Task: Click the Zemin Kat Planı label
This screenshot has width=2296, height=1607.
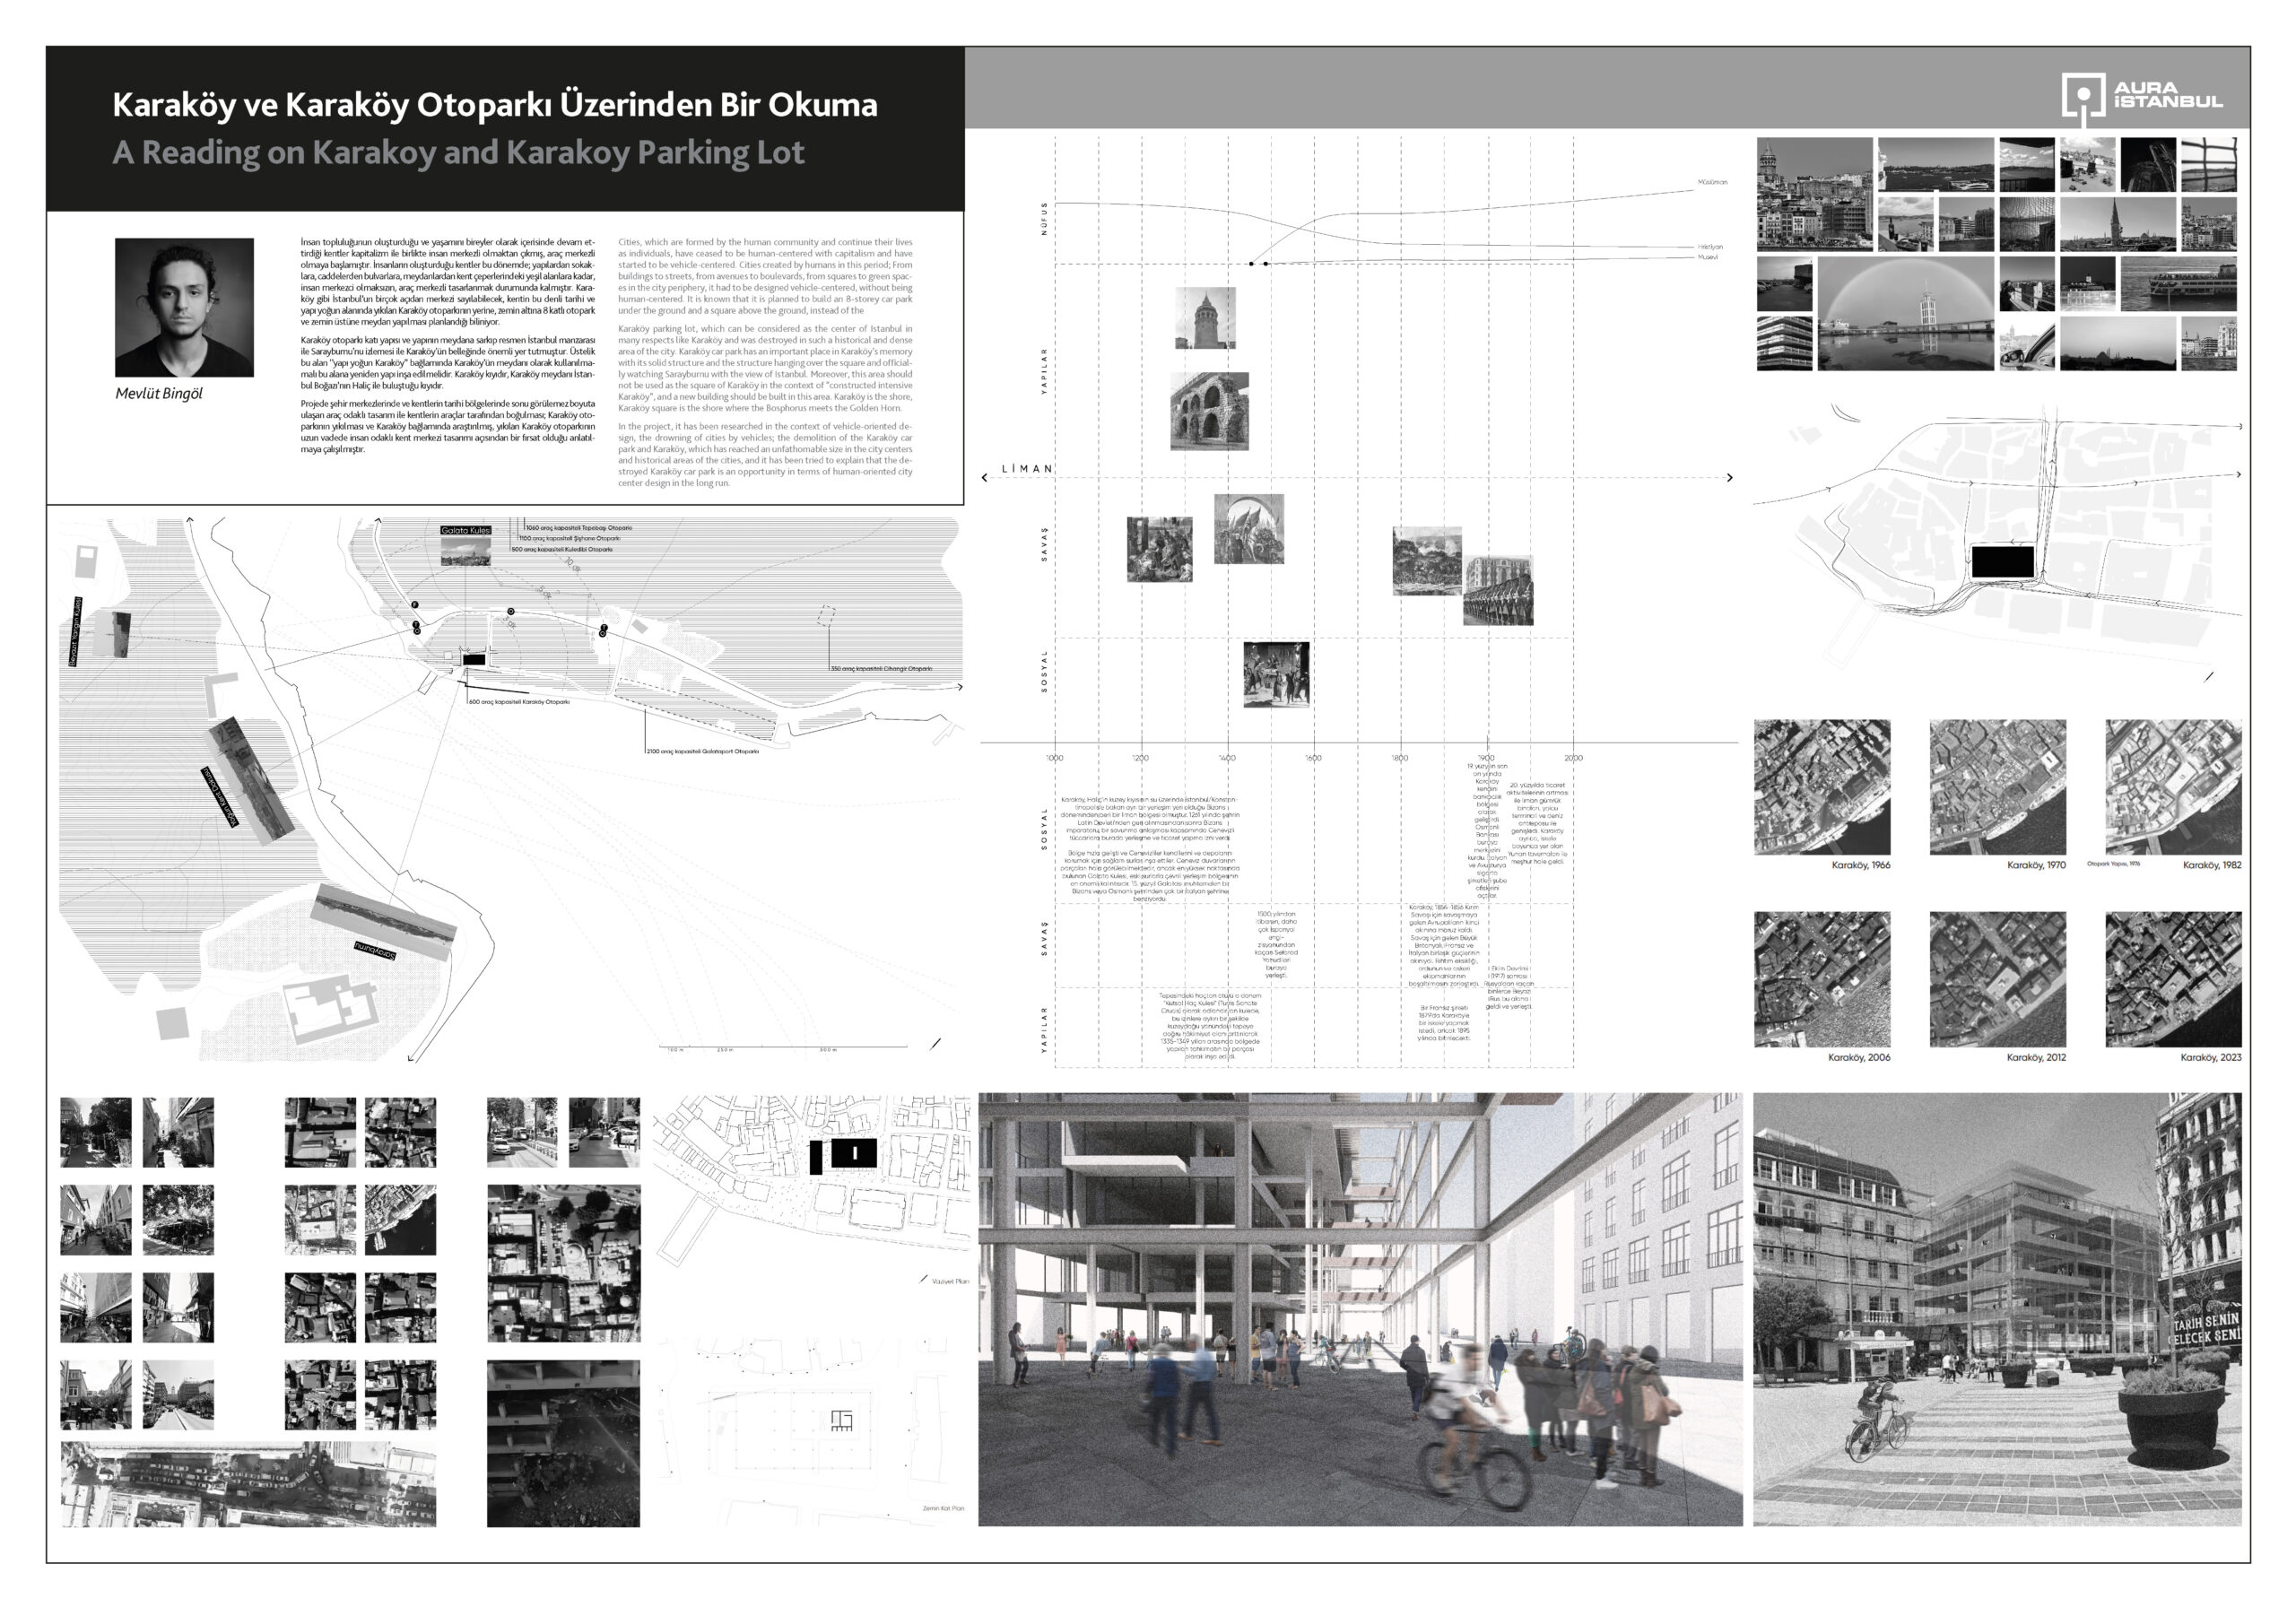Action: click(943, 1508)
